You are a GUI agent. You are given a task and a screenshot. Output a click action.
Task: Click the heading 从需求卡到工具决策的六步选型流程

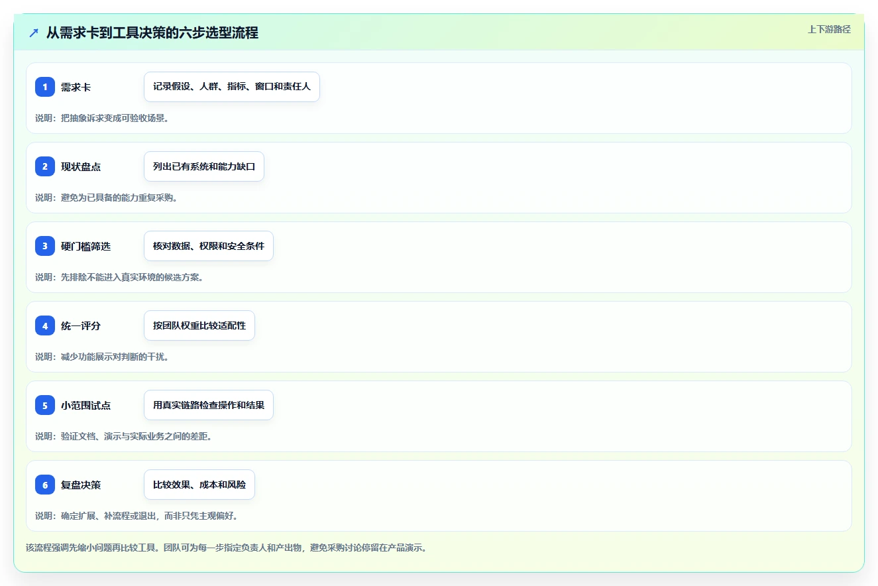[x=152, y=32]
